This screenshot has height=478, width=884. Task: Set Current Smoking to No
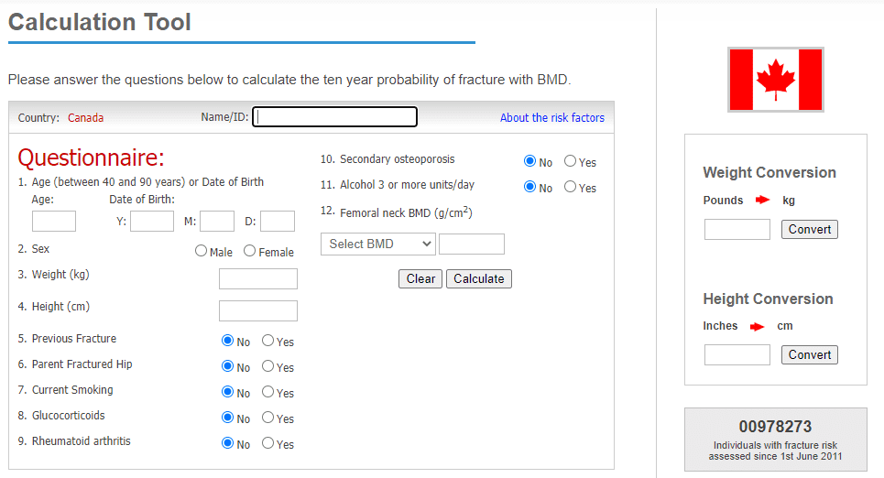click(x=228, y=392)
